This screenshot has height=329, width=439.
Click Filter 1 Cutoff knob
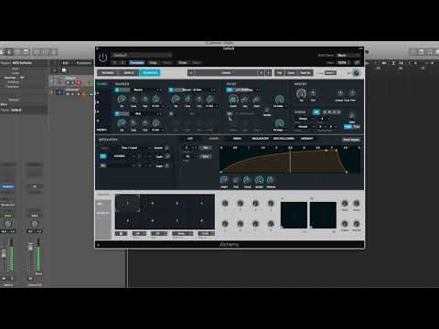pyautogui.click(x=233, y=99)
